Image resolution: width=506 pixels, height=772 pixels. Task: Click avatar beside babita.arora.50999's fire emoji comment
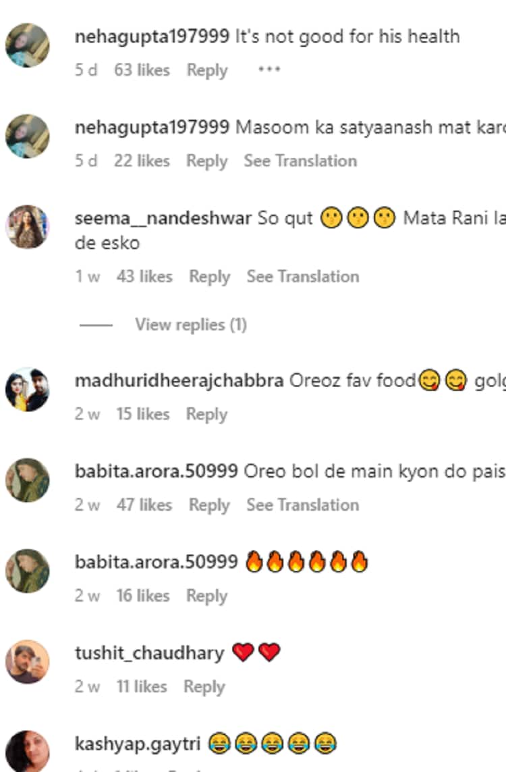tap(27, 571)
